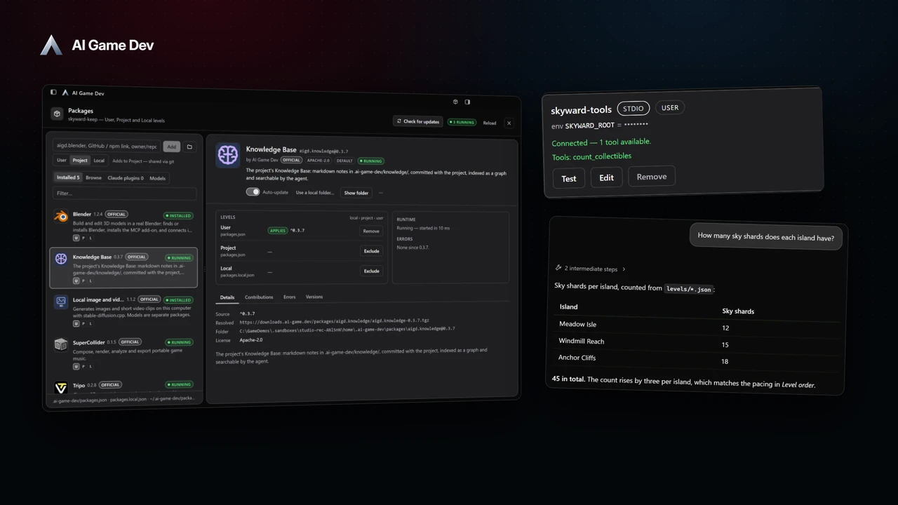
Task: Open the more options ellipsis after Show folder
Action: click(381, 193)
